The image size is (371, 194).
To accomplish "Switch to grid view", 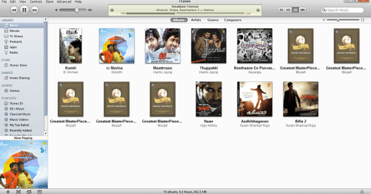I will 295,10.
